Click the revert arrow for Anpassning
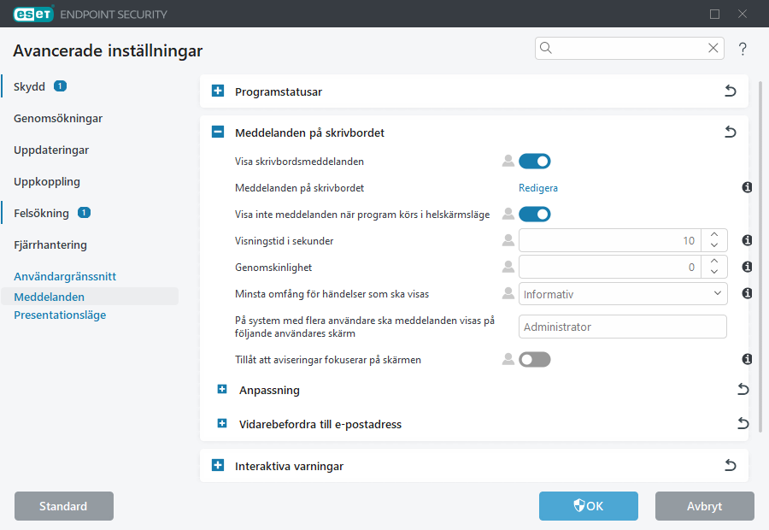The width and height of the screenshot is (769, 530). point(743,390)
